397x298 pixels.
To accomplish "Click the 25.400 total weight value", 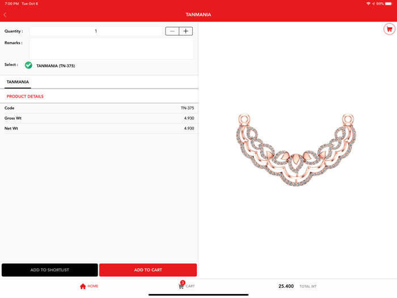I will click(x=286, y=286).
